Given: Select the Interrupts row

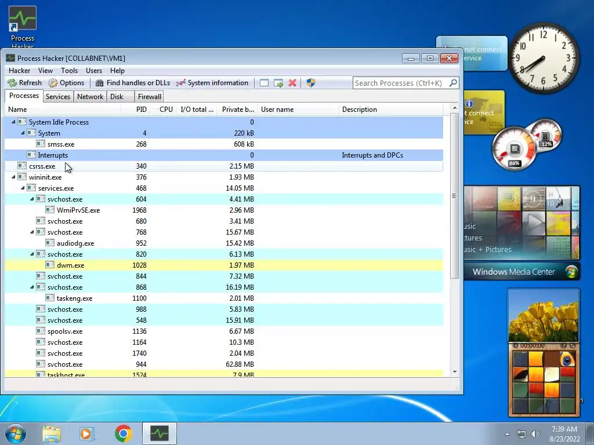Looking at the screenshot, I should [224, 155].
